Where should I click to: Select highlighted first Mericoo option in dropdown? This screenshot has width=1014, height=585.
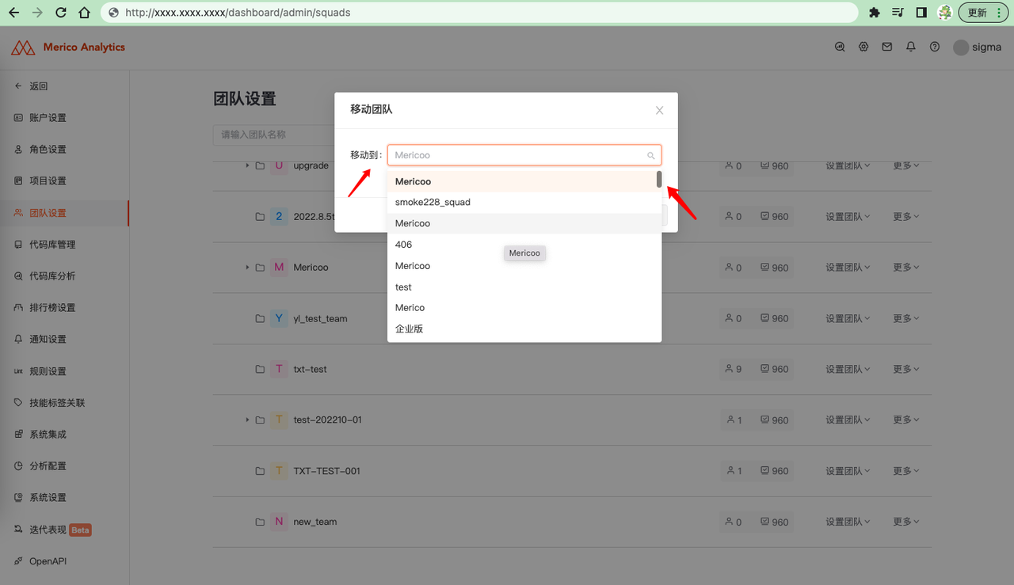521,181
